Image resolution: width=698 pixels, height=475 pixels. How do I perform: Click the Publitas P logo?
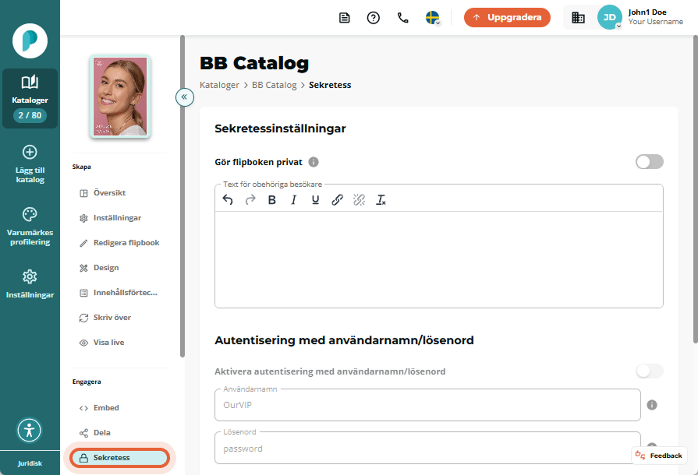[x=30, y=40]
